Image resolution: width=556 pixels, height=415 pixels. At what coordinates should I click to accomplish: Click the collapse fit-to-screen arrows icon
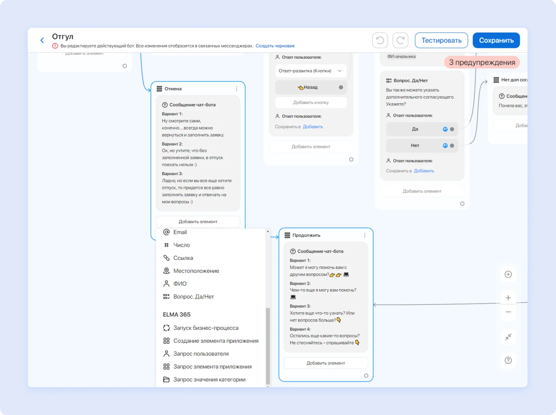pos(508,337)
